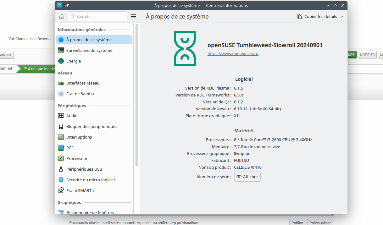
Task: Open the PCI entry
Action: (94, 148)
